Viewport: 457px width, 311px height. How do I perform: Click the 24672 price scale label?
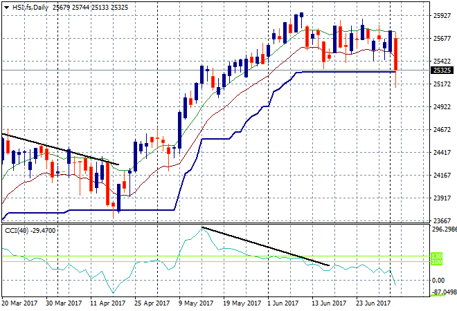tap(442, 130)
